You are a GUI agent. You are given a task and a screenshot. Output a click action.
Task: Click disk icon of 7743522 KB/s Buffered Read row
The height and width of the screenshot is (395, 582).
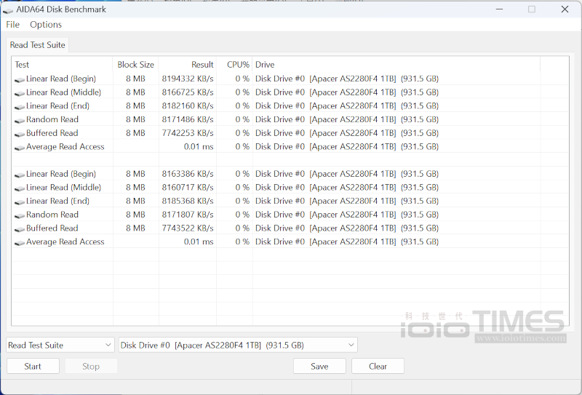click(20, 228)
